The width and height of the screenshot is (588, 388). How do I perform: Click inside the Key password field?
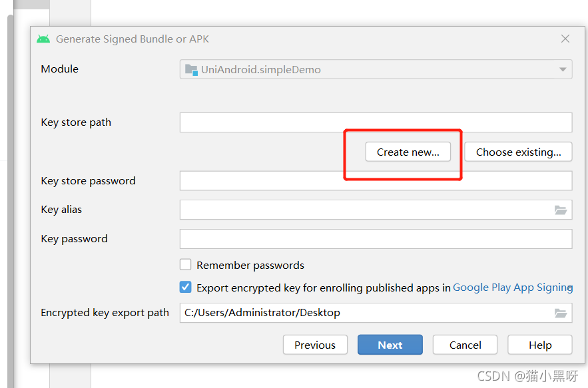(376, 239)
